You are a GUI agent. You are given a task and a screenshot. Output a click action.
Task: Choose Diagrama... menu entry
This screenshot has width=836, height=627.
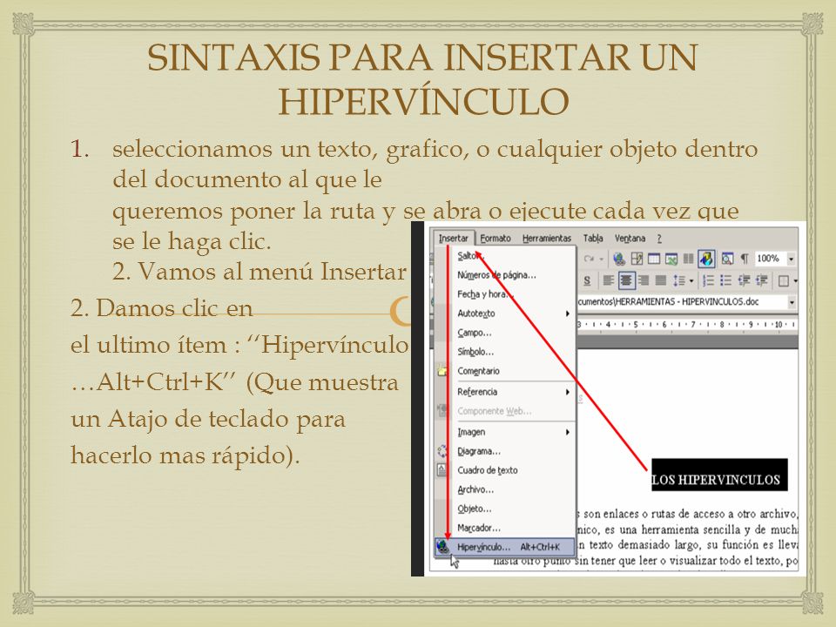(x=505, y=451)
